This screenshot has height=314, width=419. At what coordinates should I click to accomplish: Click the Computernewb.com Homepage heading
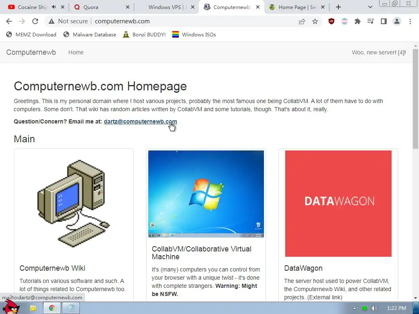(x=100, y=86)
